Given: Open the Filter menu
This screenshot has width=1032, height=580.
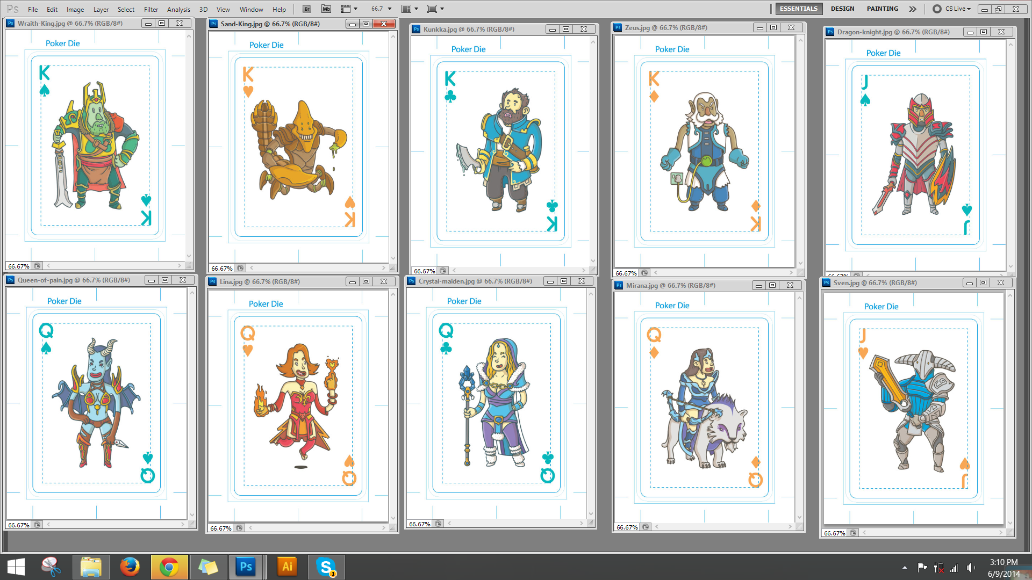Looking at the screenshot, I should click(150, 9).
